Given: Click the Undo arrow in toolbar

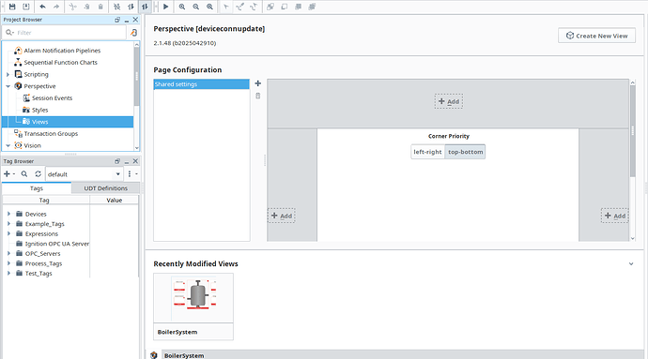Looking at the screenshot, I should pyautogui.click(x=42, y=7).
